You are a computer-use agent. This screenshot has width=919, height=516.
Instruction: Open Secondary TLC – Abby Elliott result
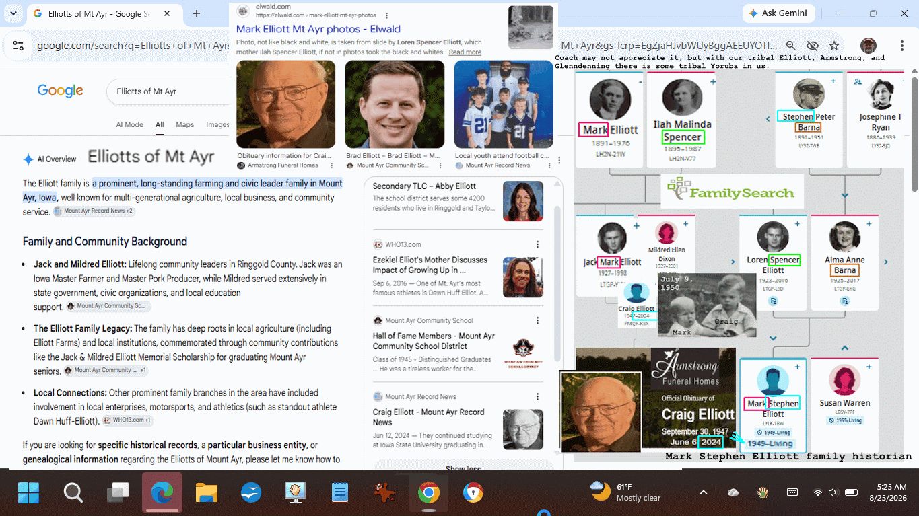(x=424, y=186)
